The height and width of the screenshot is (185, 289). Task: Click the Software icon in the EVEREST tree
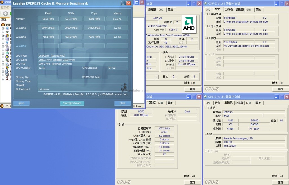tap(7, 64)
